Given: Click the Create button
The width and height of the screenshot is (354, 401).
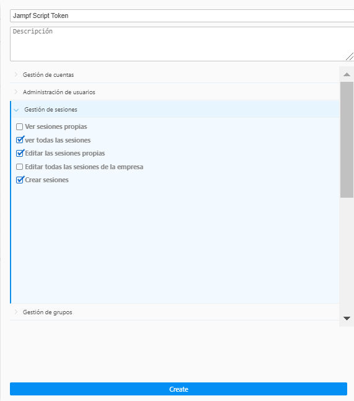Looking at the screenshot, I should [179, 389].
